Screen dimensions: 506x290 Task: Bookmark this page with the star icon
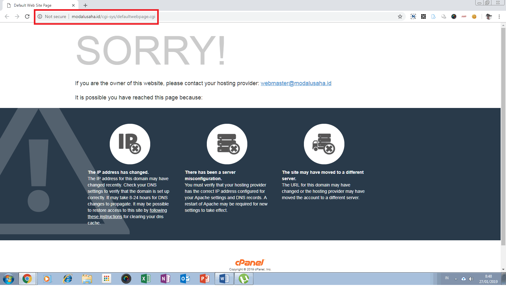400,16
